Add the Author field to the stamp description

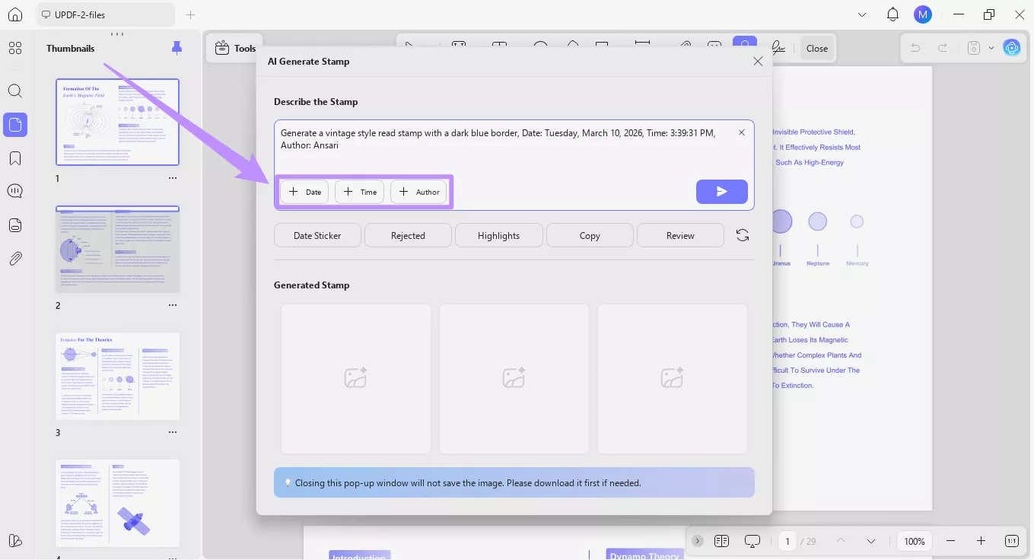(x=418, y=192)
